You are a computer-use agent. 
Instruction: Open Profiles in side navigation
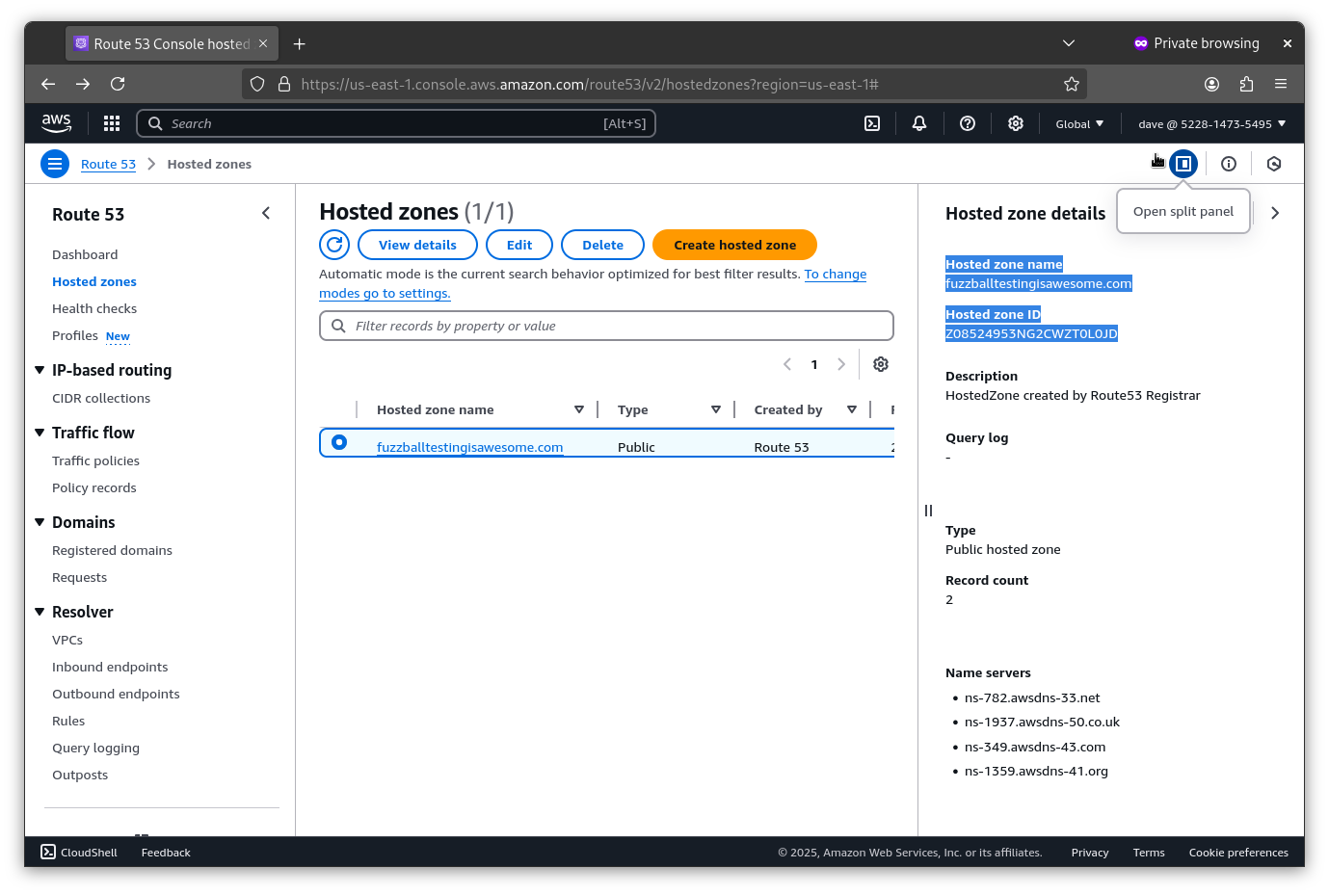point(75,335)
